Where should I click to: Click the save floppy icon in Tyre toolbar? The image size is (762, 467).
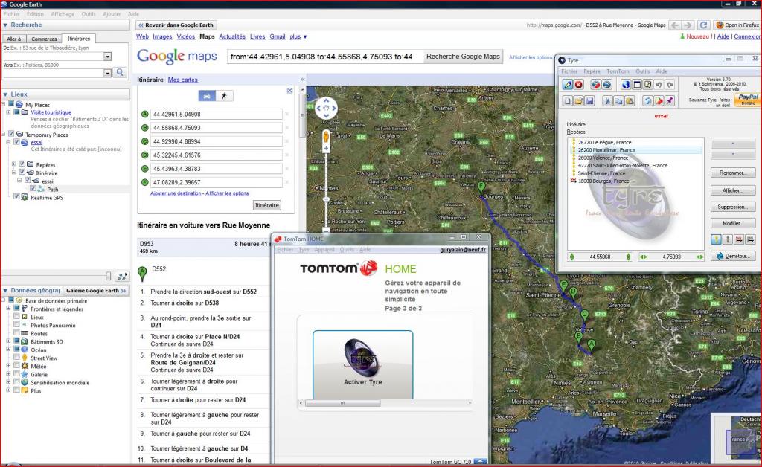click(589, 100)
